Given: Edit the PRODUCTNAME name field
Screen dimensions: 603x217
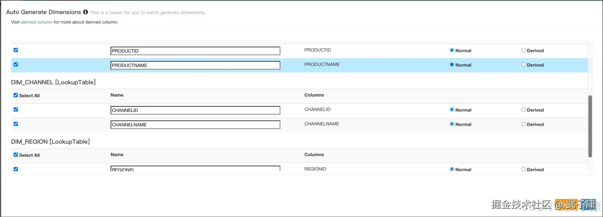Looking at the screenshot, I should click(195, 65).
